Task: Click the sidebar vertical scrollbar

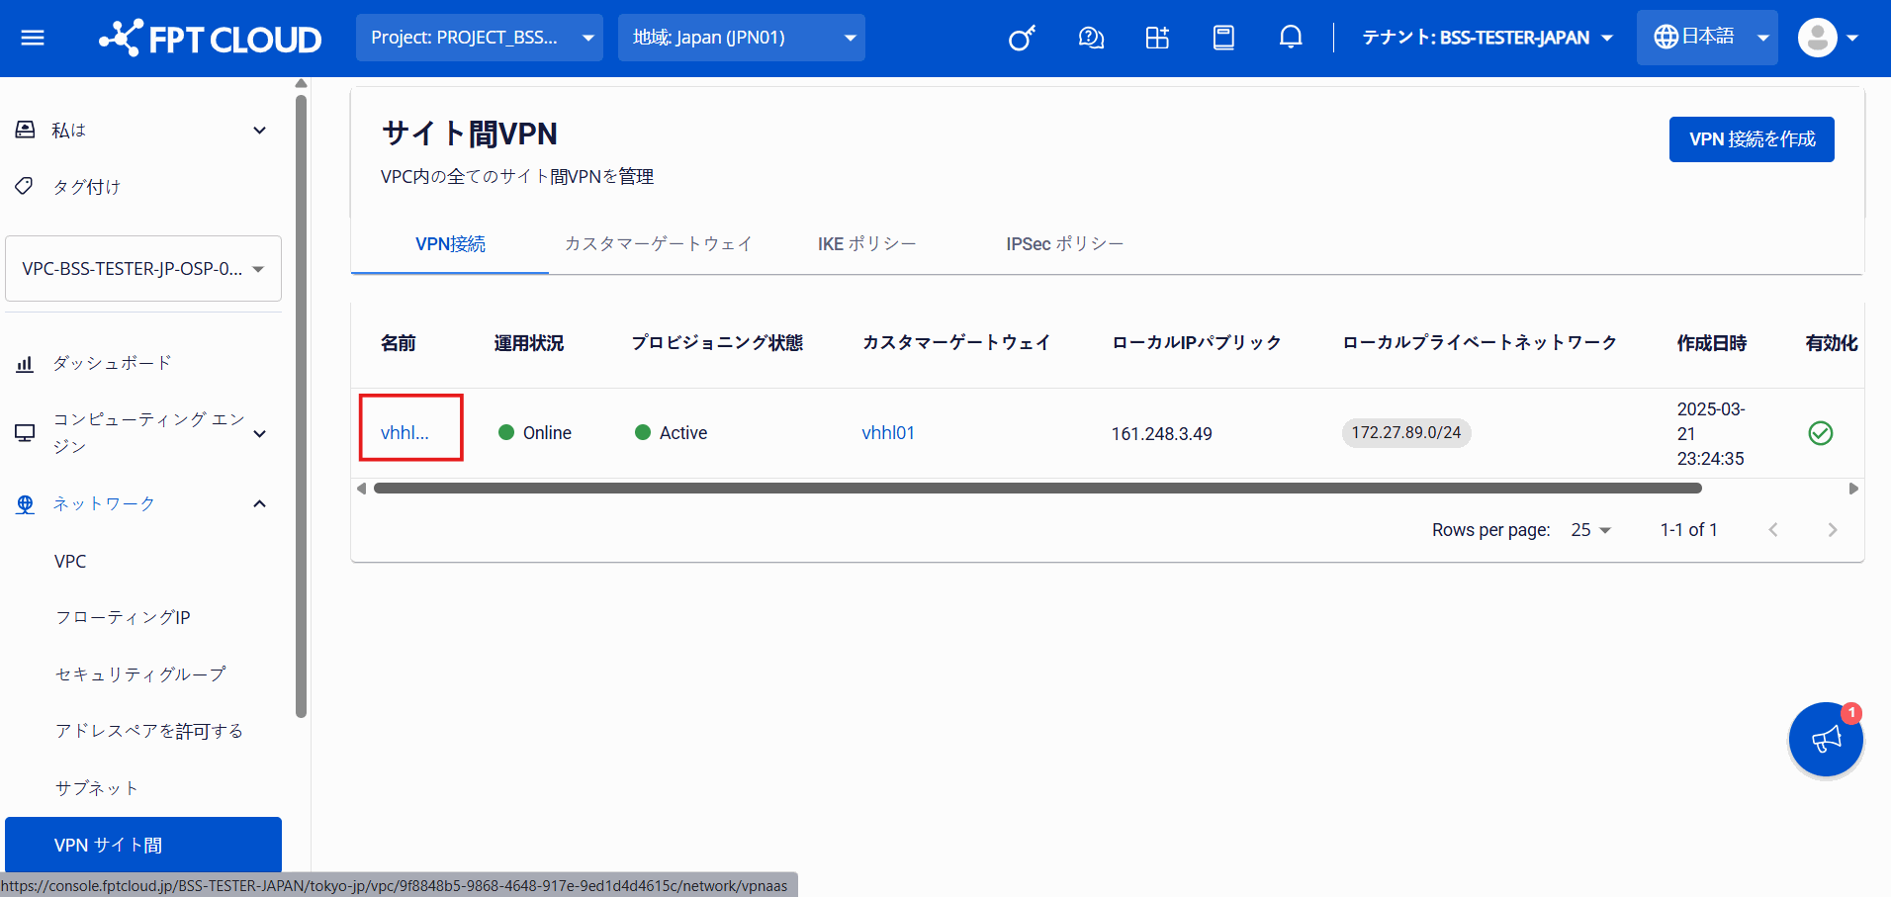Action: tap(302, 405)
